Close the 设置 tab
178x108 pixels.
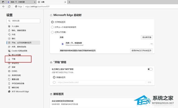point(65,2)
